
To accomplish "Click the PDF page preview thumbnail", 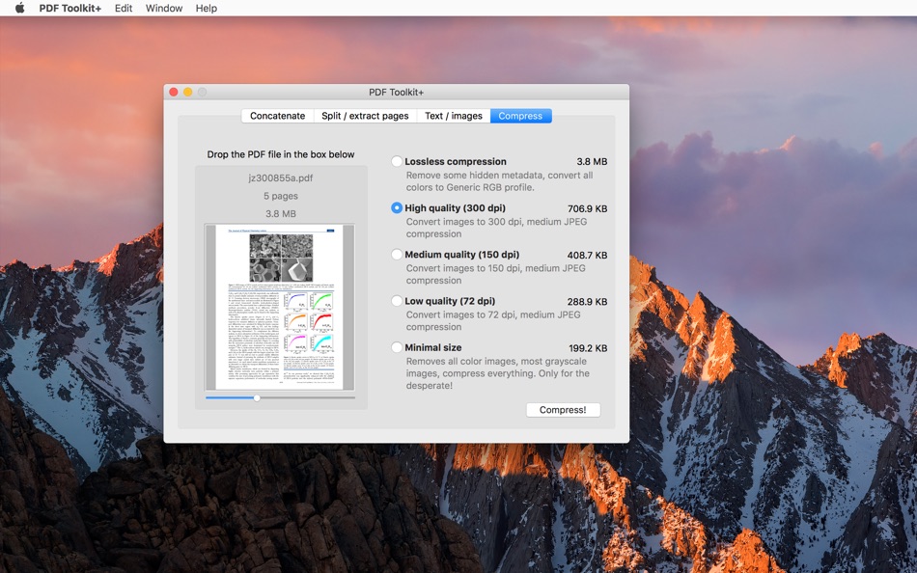I will tap(280, 308).
